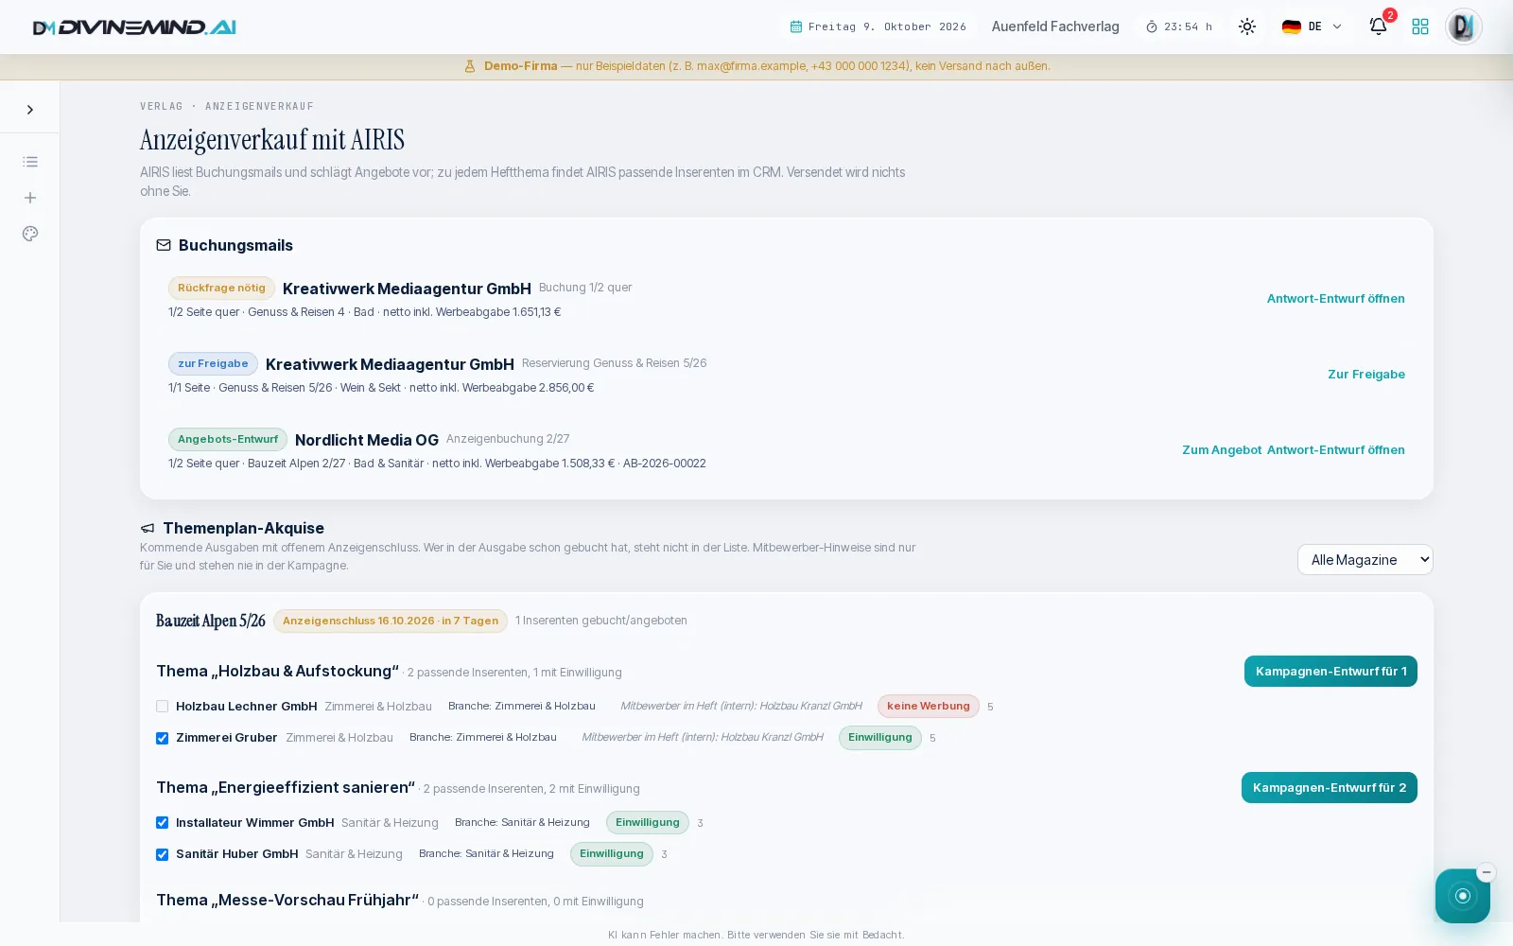Open the DivineMind.AI logo home
Image resolution: width=1513 pixels, height=946 pixels.
(x=134, y=27)
